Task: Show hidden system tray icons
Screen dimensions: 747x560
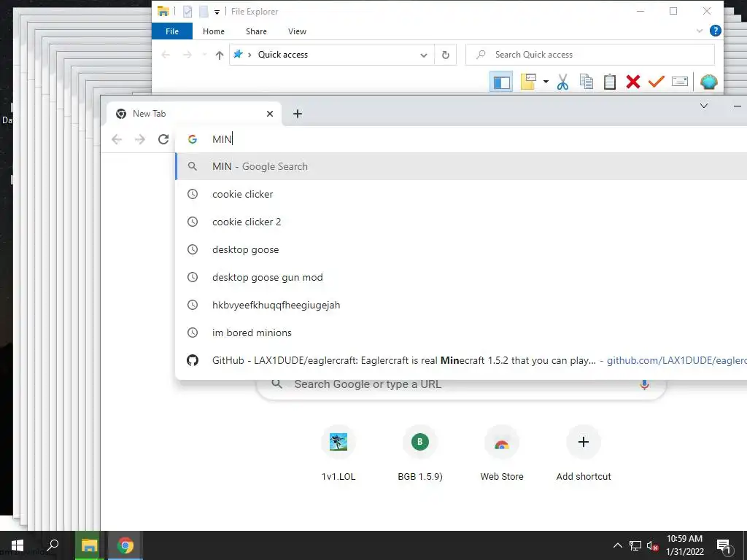Action: (617, 545)
